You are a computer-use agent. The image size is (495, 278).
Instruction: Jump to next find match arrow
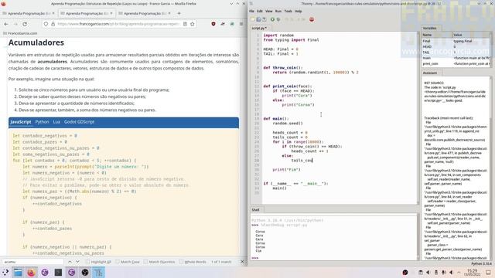coord(77,262)
